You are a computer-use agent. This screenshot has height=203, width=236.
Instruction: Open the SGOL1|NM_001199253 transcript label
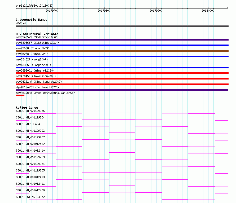point(30,157)
